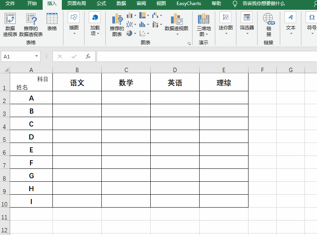Screen dimensions: 317x235
Task: Open Sparklines (迷你图) menu
Action: pos(226,24)
